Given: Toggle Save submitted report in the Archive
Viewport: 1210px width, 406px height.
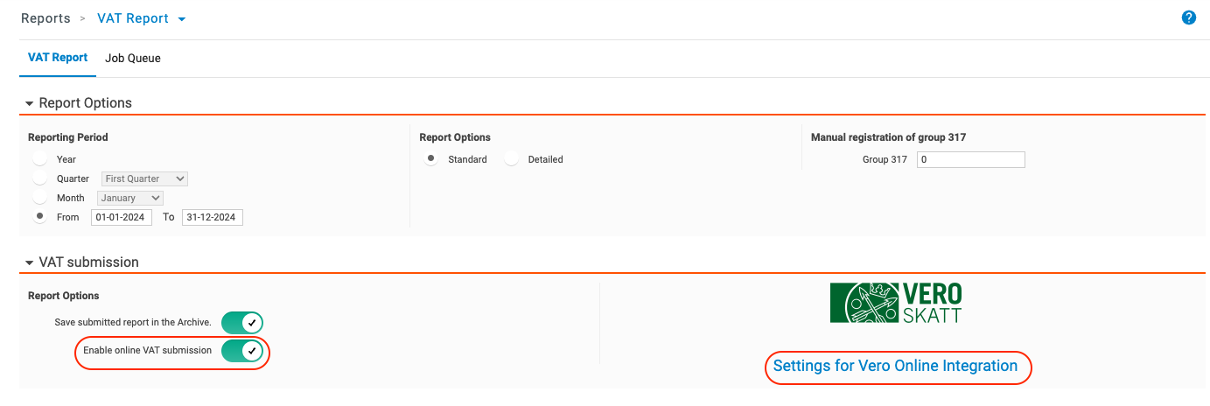Looking at the screenshot, I should pos(242,322).
